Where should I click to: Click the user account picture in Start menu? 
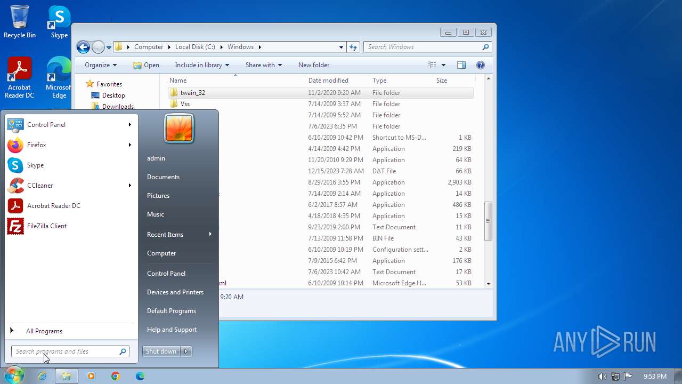pos(179,129)
